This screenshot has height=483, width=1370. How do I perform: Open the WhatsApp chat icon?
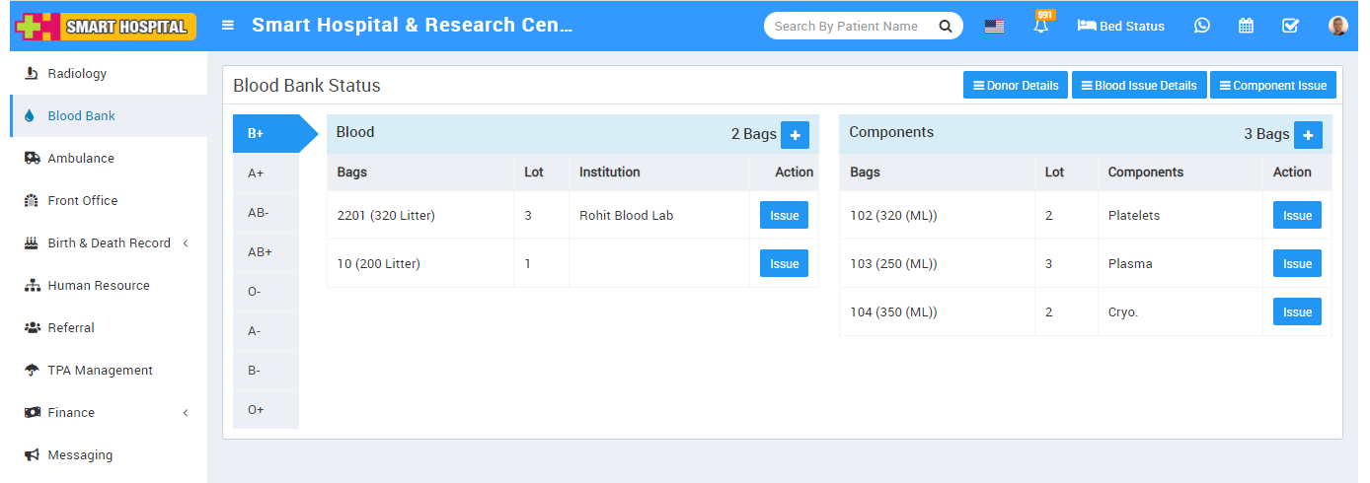[x=1201, y=27]
